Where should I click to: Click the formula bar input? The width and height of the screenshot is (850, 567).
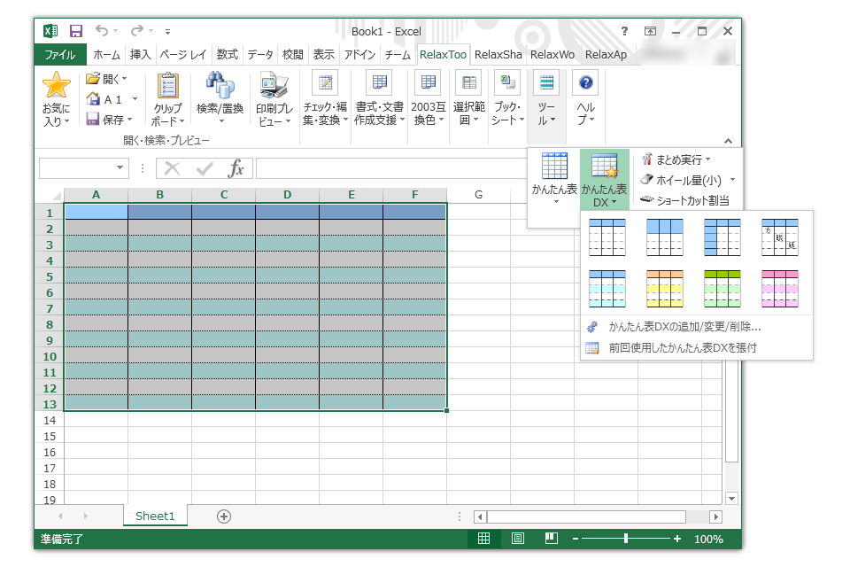coord(390,168)
